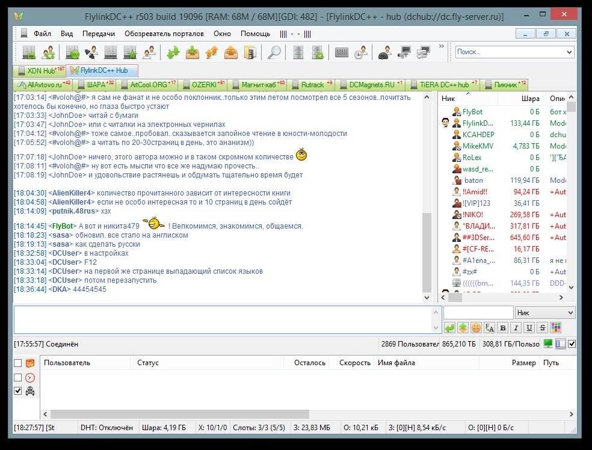Toggle the checkbox next to orange box icon
Image resolution: width=592 pixels, height=450 pixels.
17,363
